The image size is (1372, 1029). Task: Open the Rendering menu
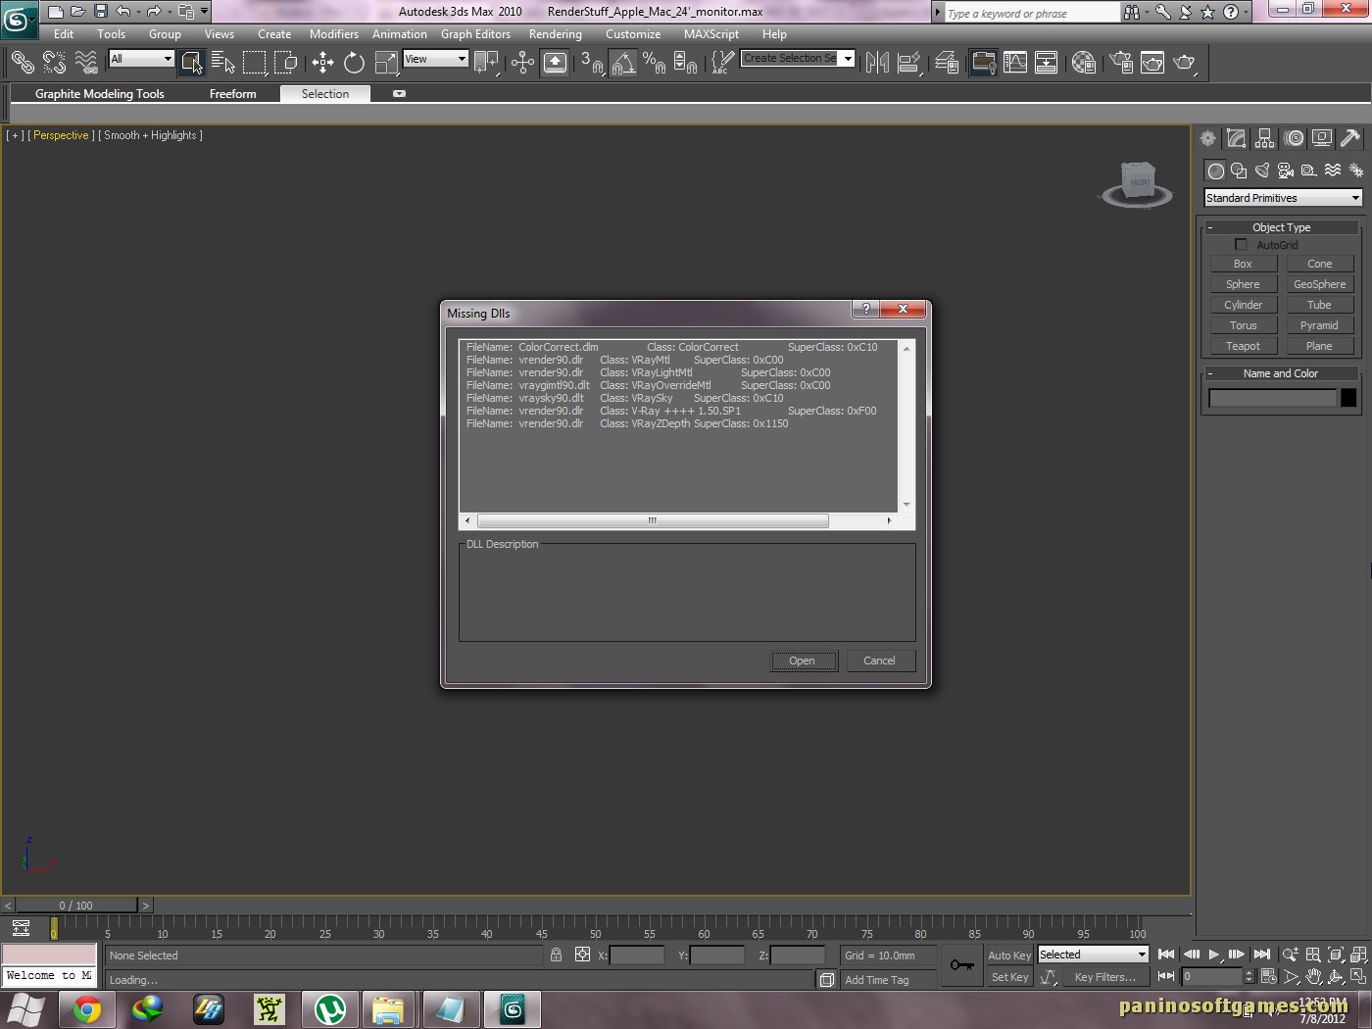coord(555,34)
